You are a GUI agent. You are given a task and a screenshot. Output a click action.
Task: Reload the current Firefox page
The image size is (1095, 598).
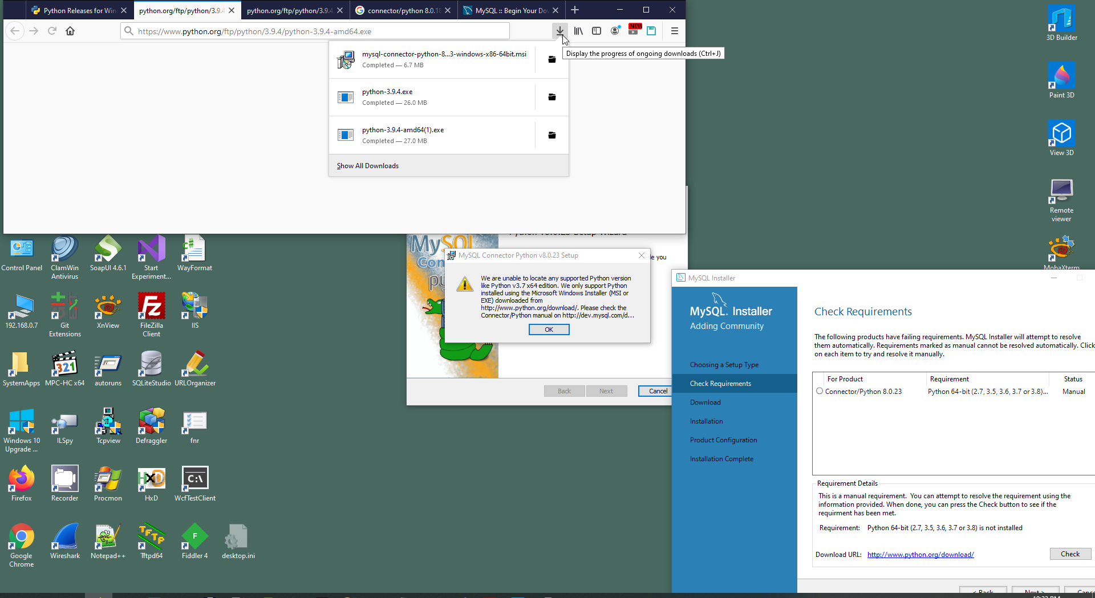tap(52, 31)
